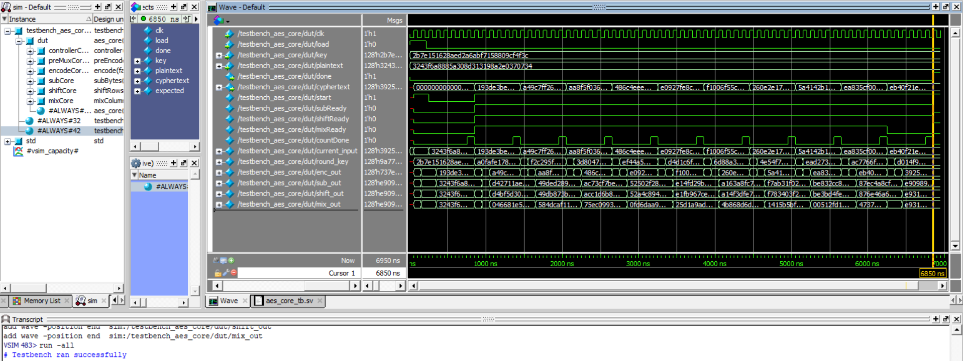Click the yellow 6850 ns cursor time label
The height and width of the screenshot is (361, 963).
pyautogui.click(x=932, y=273)
